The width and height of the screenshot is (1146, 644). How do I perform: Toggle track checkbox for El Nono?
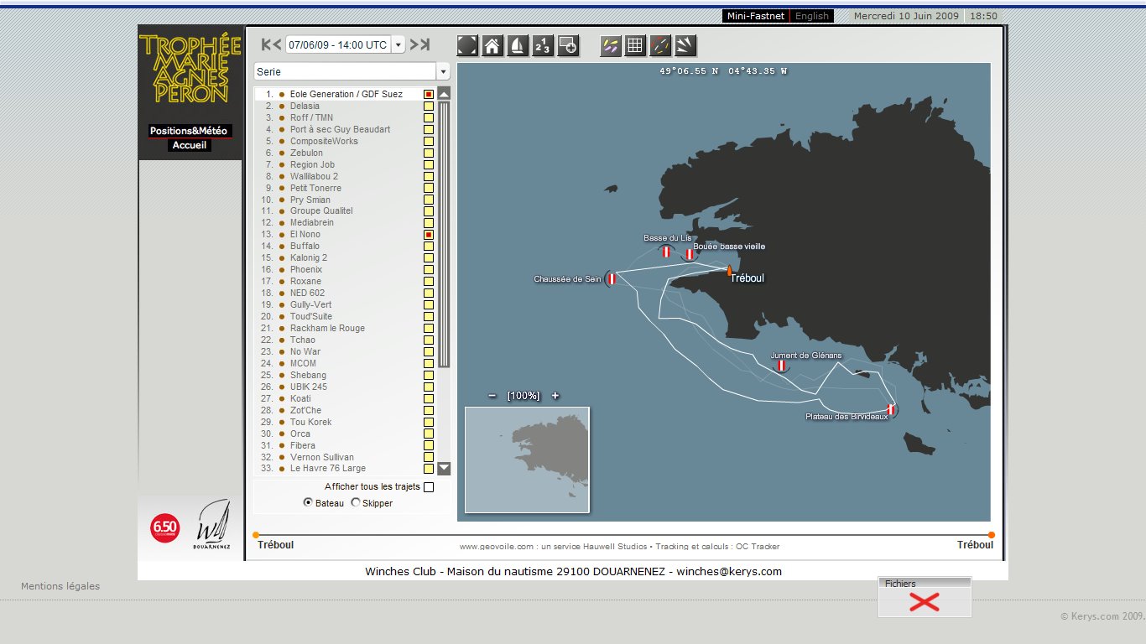click(x=429, y=235)
